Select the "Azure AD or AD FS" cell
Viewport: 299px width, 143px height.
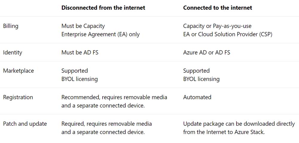(207, 52)
